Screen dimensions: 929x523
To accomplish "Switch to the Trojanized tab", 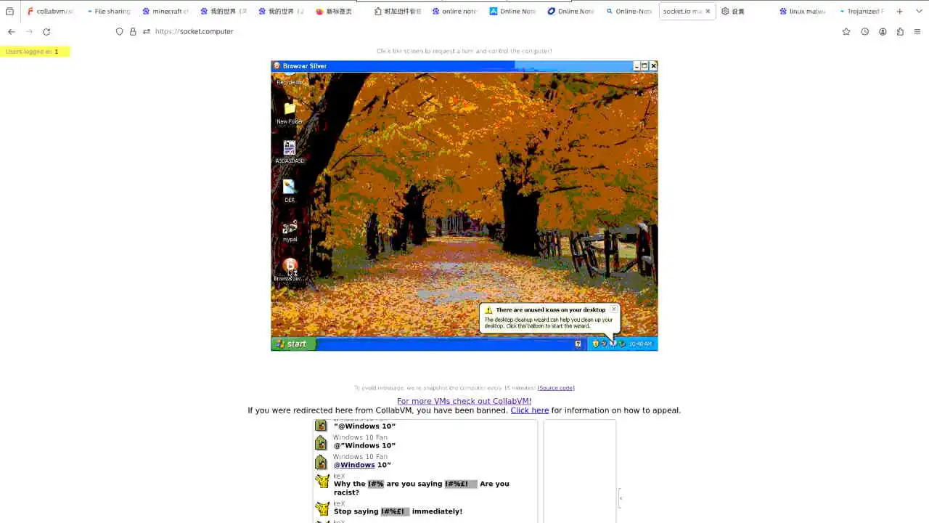I will click(861, 12).
